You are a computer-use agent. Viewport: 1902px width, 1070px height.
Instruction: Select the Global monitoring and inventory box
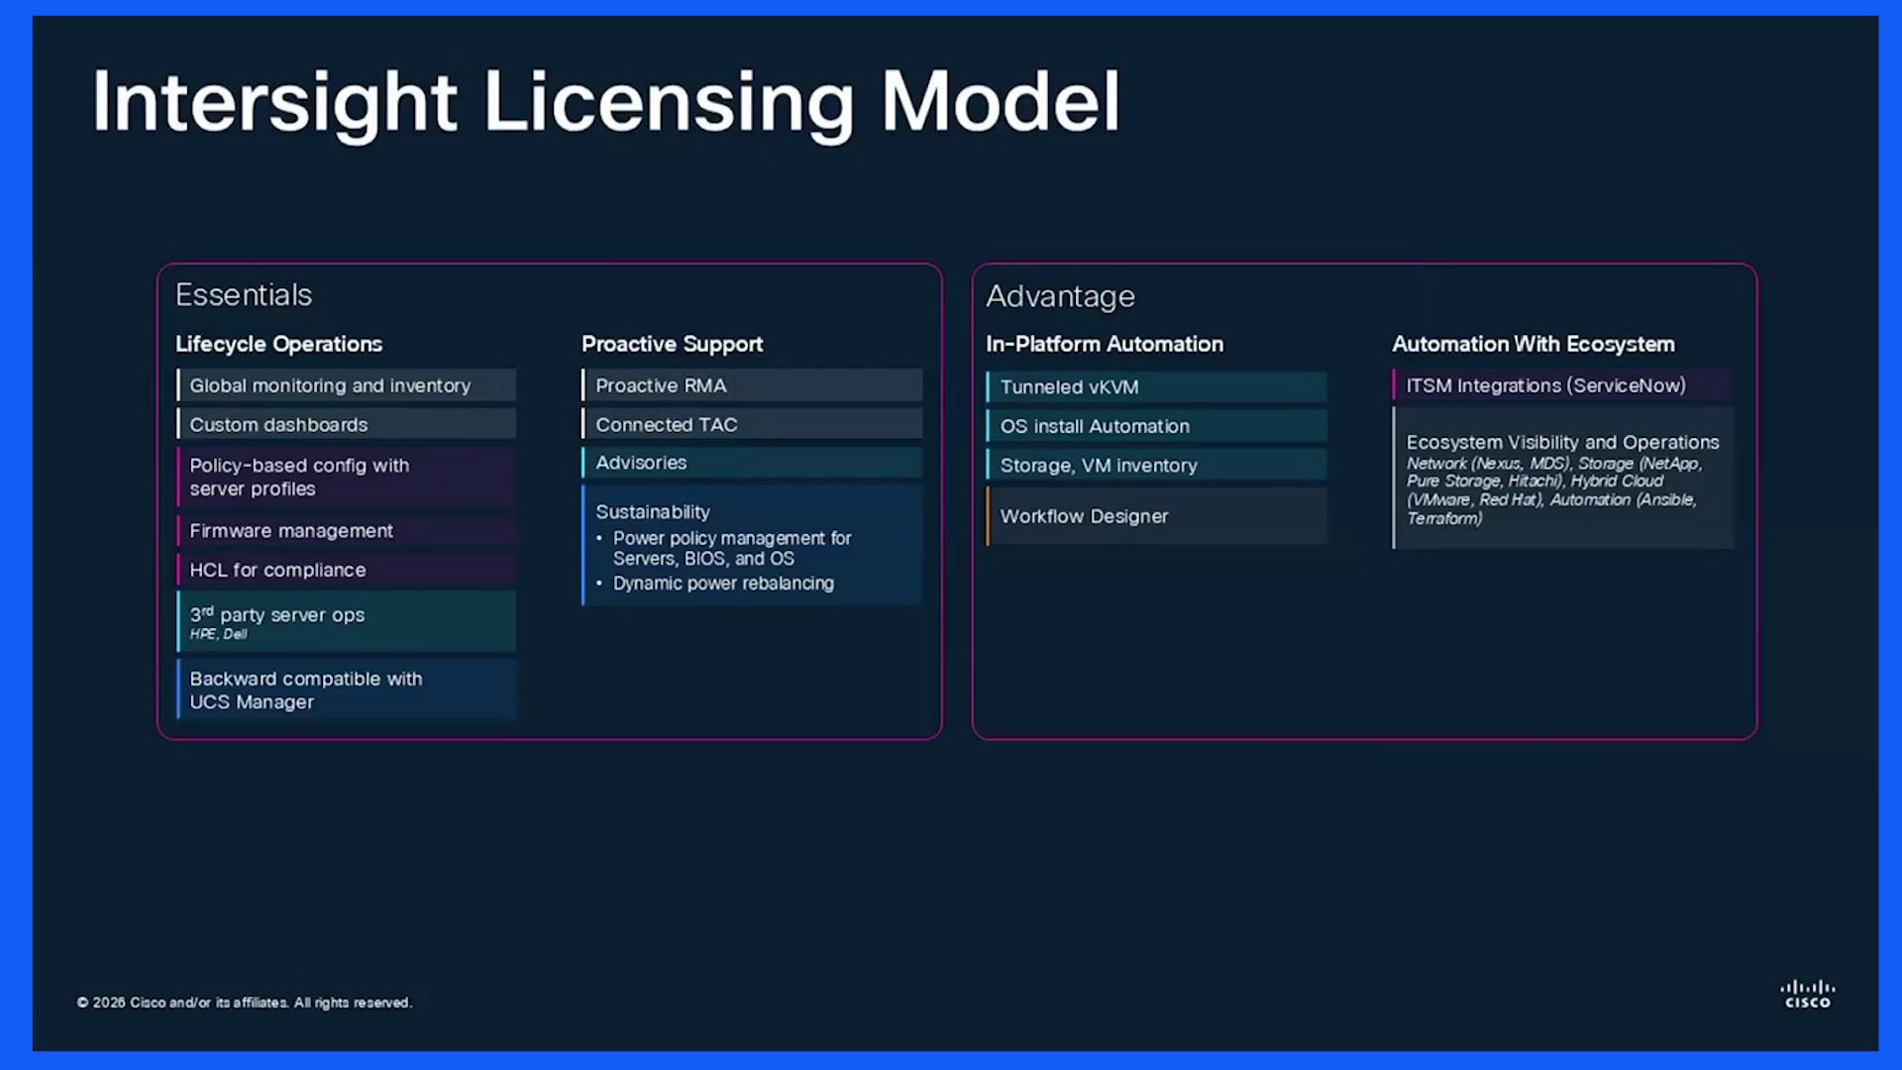347,385
